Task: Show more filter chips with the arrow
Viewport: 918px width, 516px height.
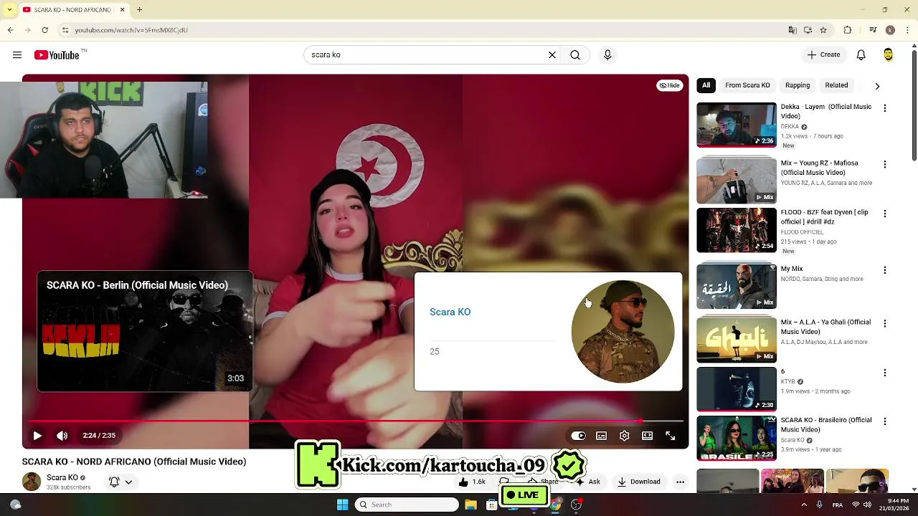Action: coord(877,86)
